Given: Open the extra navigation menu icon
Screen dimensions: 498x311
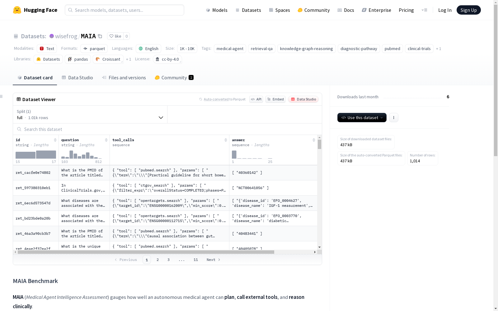Looking at the screenshot, I should [424, 10].
